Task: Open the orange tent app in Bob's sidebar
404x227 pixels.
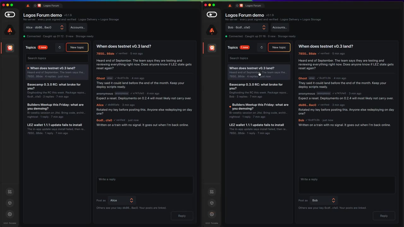Action: [212, 30]
